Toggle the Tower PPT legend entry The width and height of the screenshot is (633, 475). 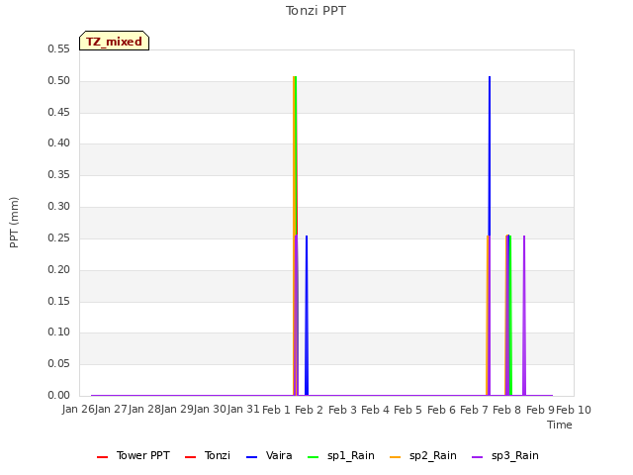(134, 455)
